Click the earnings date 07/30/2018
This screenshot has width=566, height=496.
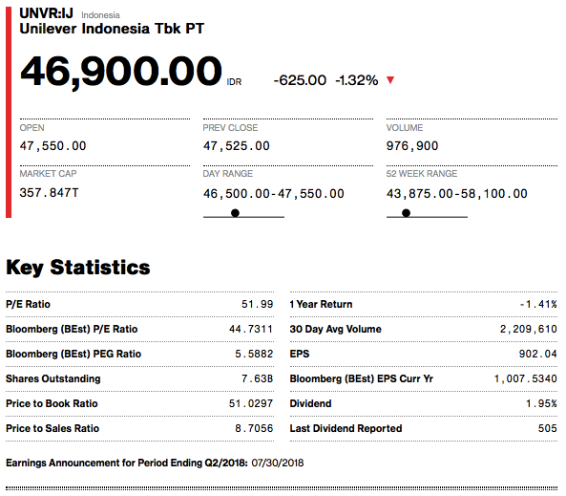click(x=278, y=464)
